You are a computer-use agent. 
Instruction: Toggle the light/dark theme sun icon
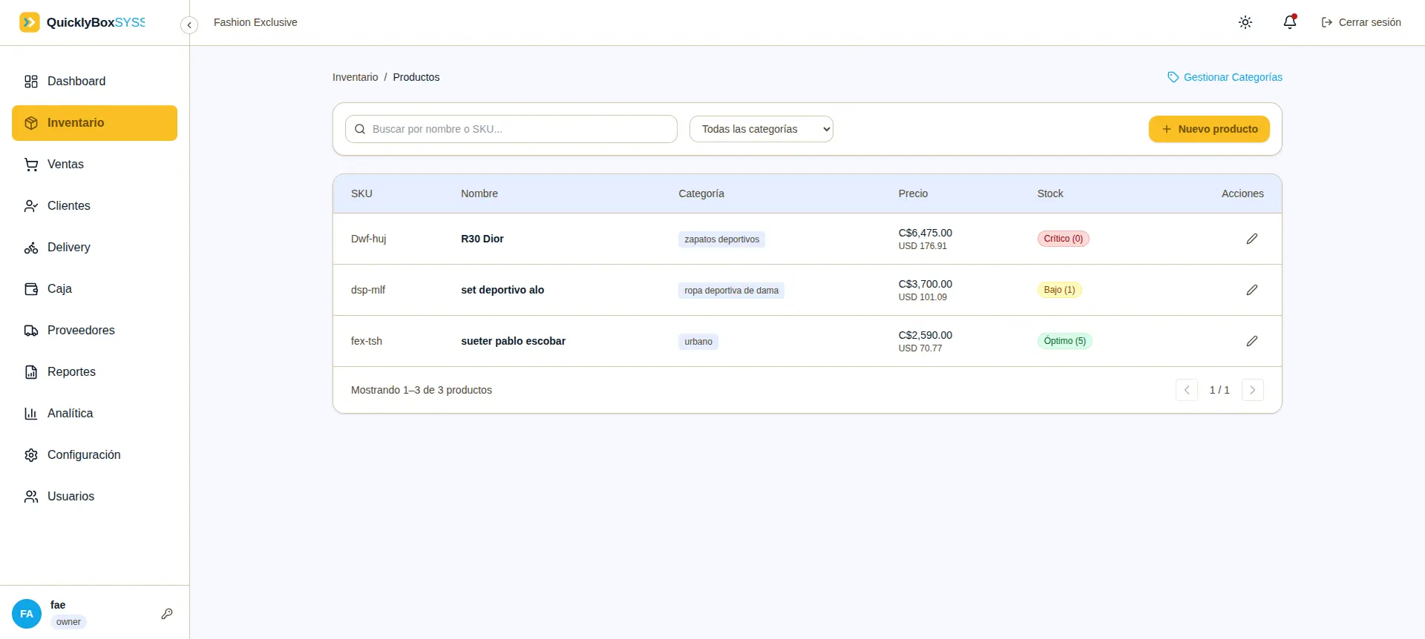coord(1245,22)
